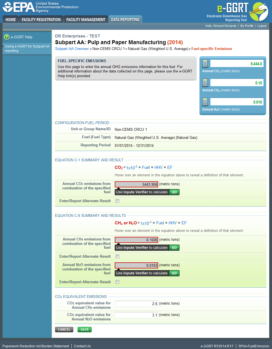The width and height of the screenshot is (272, 349).
Task: Check Alternate Result below CH4 emissions field
Action: click(117, 256)
